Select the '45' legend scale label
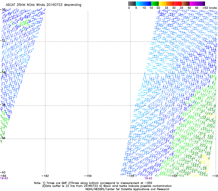The height and width of the screenshot is (191, 218). pyautogui.click(x=196, y=8)
